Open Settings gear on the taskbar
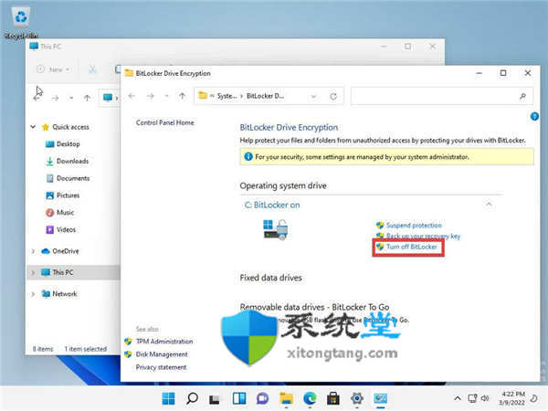This screenshot has height=411, width=548. (357, 398)
